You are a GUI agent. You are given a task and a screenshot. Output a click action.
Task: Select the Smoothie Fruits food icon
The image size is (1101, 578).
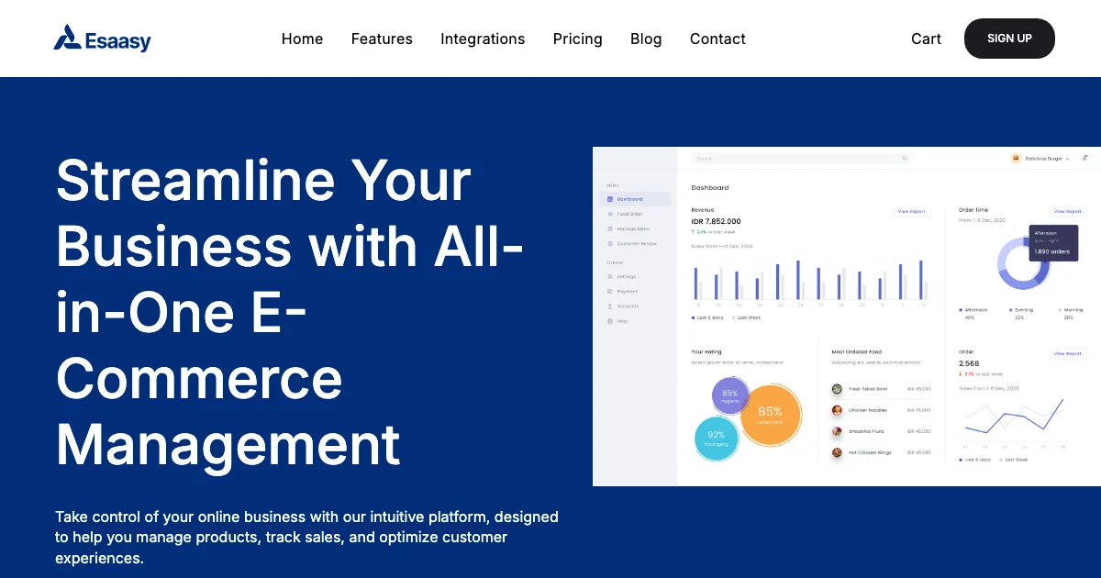837,431
